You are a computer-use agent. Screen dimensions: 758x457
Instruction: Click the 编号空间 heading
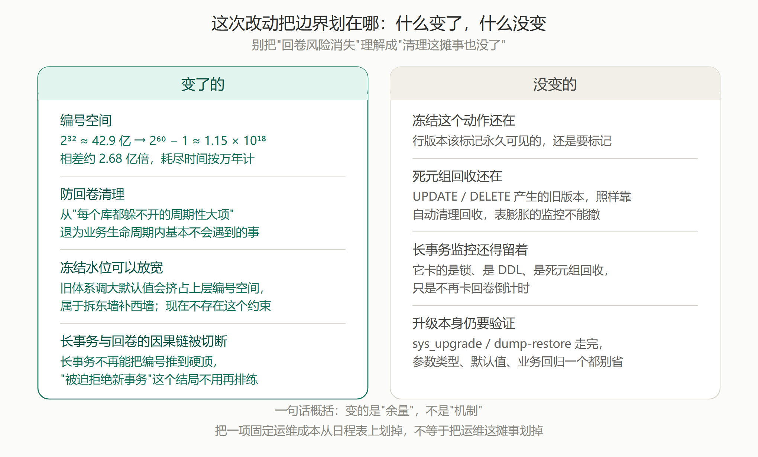(x=86, y=120)
